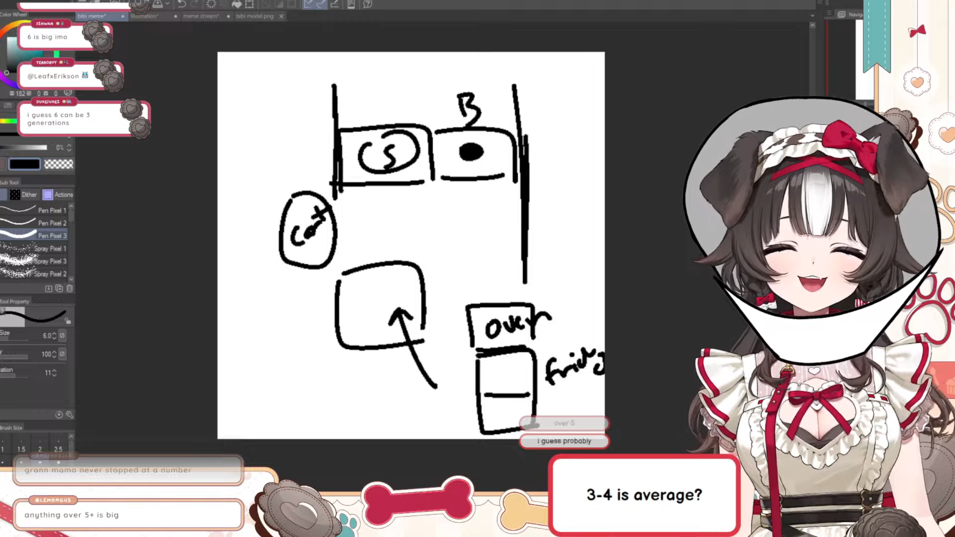Delete sub tool with trash icon
The image size is (955, 537).
pyautogui.click(x=70, y=288)
